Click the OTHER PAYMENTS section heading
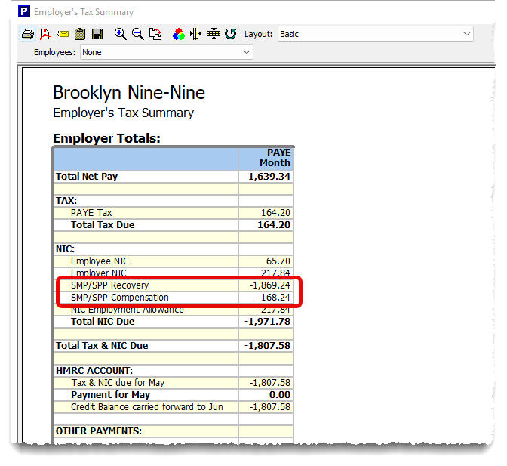Image resolution: width=507 pixels, height=466 pixels. 99,431
